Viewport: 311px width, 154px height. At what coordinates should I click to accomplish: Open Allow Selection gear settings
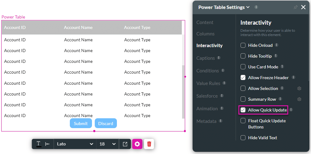coord(299,89)
